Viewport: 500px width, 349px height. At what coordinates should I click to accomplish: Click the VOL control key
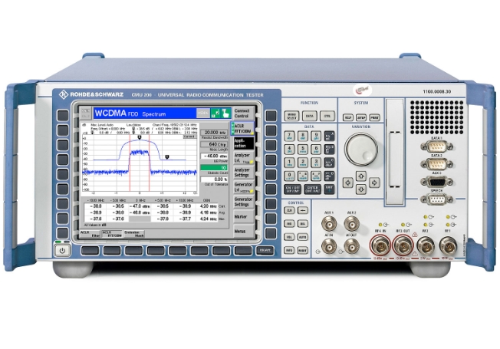(x=289, y=237)
